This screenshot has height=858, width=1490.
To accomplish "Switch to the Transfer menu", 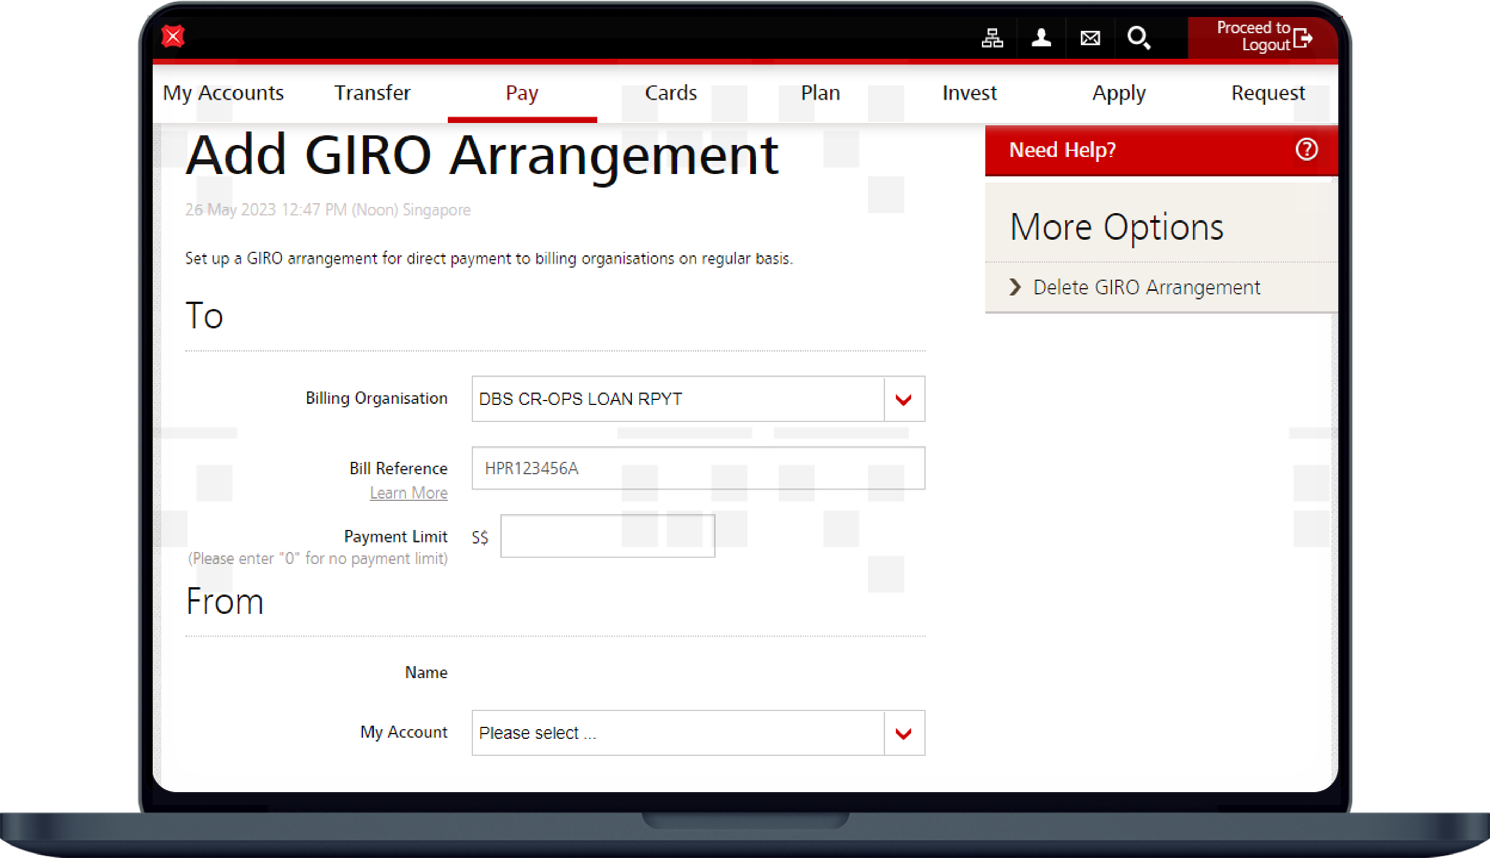I will (372, 93).
